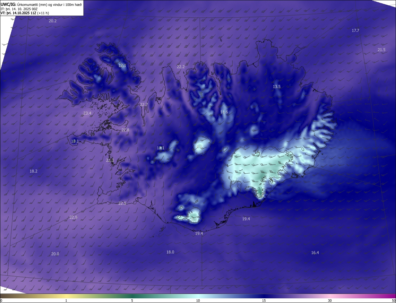Click the 15 tick on the color scale
Viewport: 396px width, 303px height.
point(264,301)
